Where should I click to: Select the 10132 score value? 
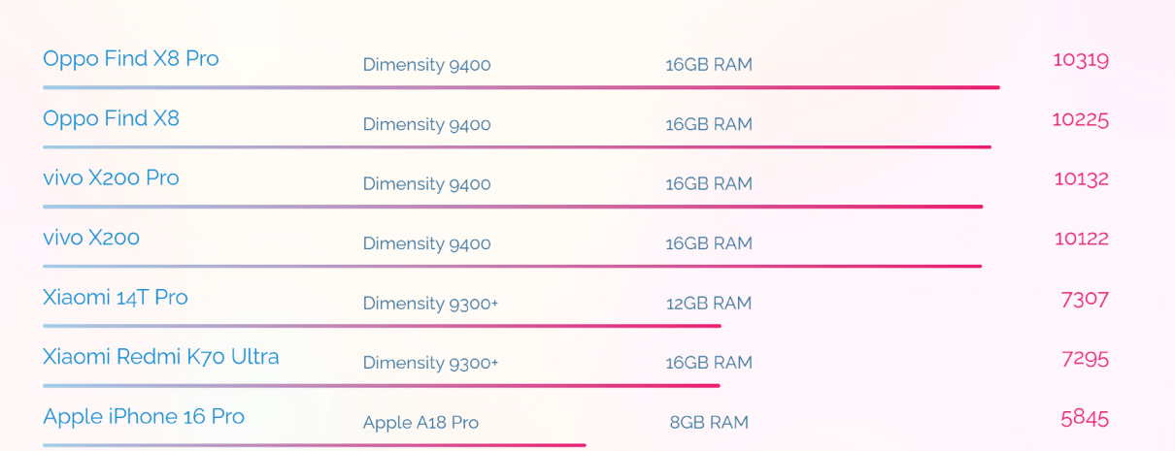tap(1081, 179)
